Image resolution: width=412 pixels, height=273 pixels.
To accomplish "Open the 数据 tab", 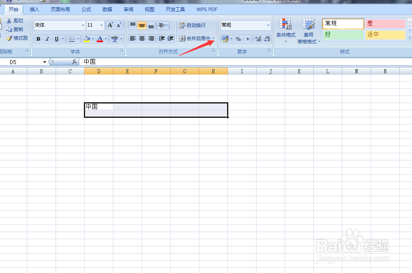I will (107, 10).
